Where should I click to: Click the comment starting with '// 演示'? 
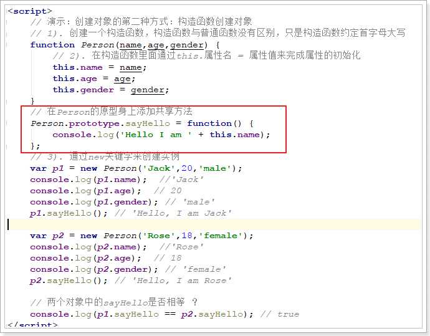141,21
